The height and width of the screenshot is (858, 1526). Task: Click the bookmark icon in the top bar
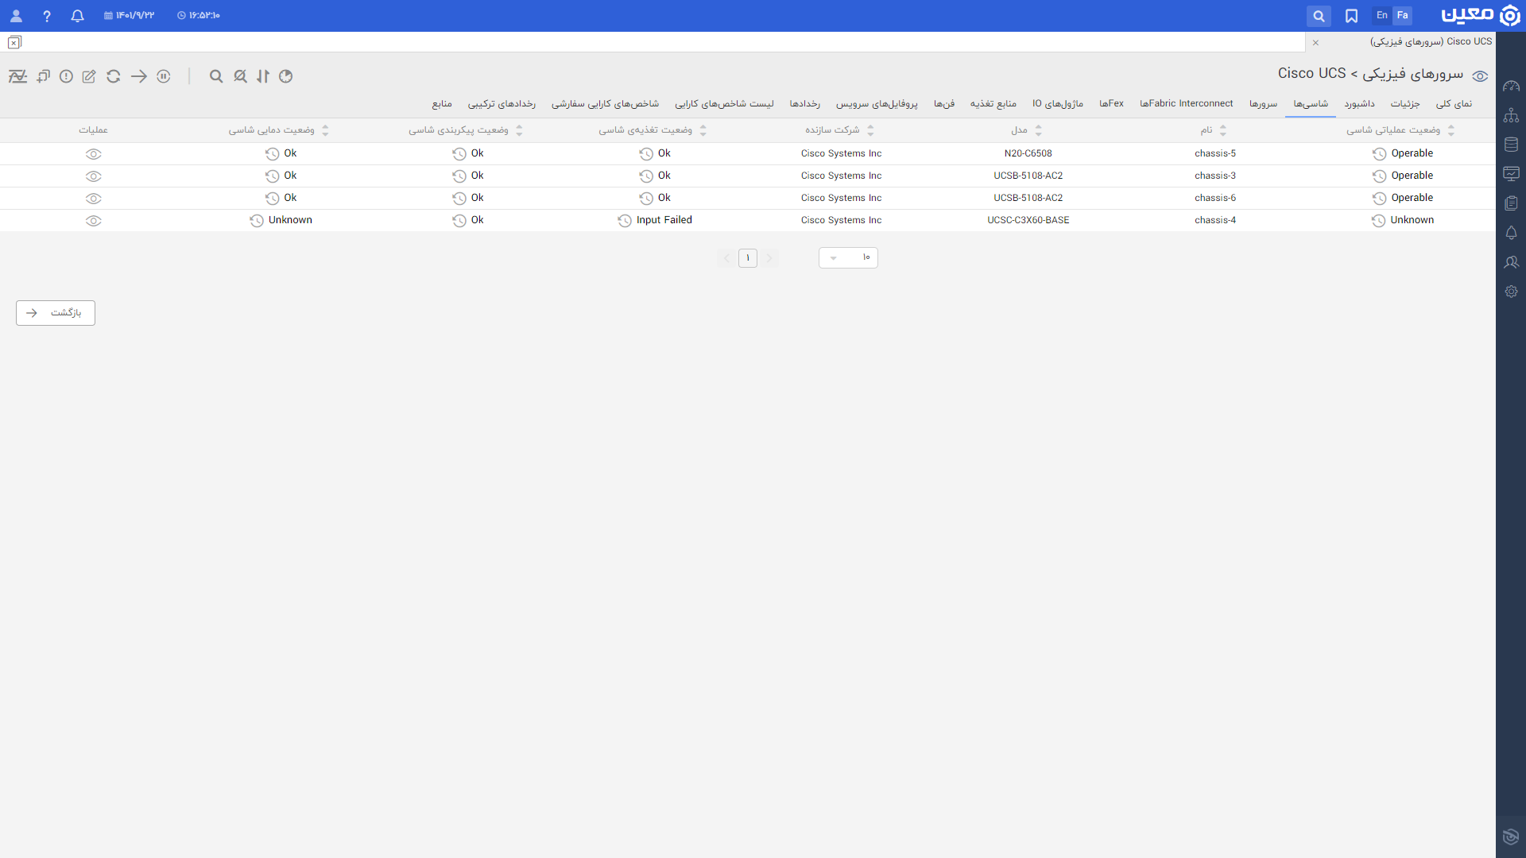1351,16
